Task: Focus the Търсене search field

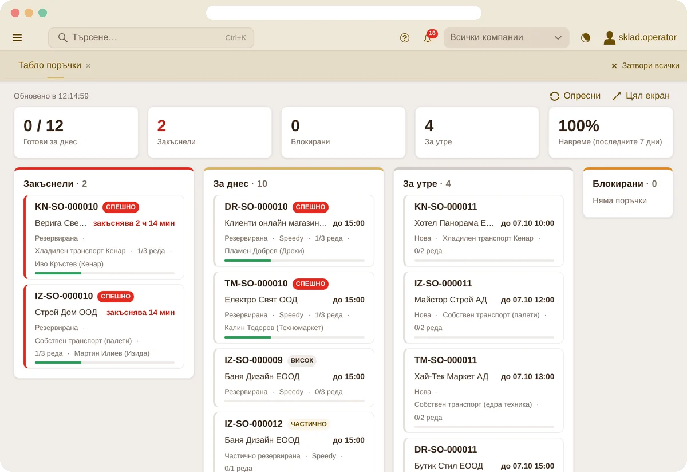Action: 151,38
